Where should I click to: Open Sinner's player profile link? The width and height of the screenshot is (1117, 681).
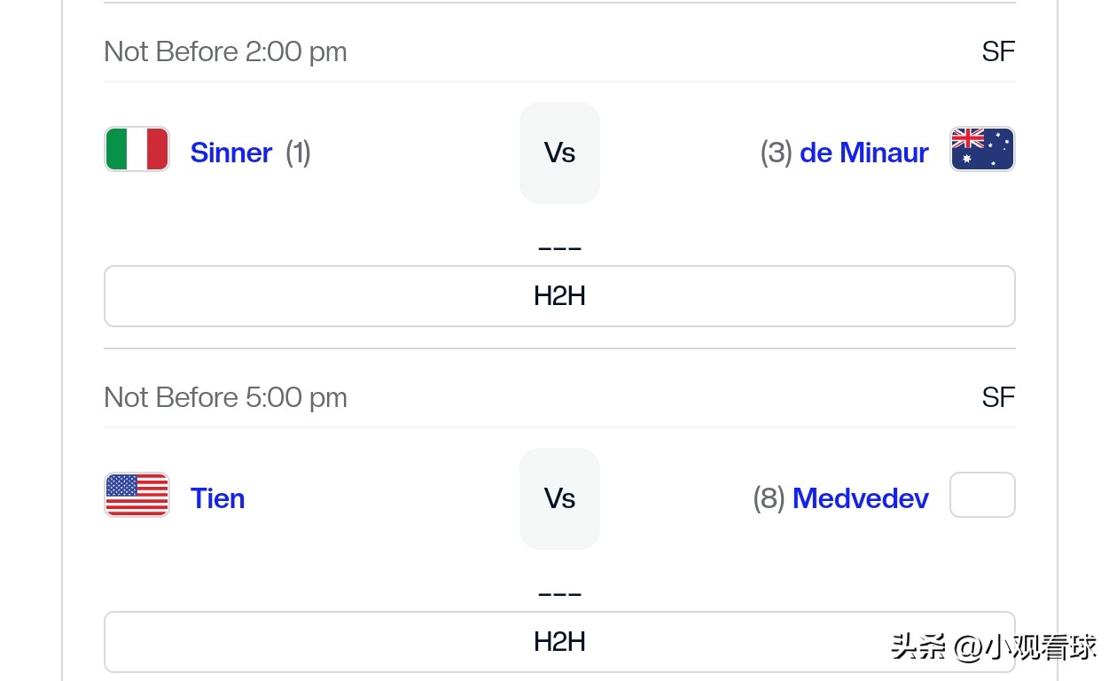(x=231, y=153)
